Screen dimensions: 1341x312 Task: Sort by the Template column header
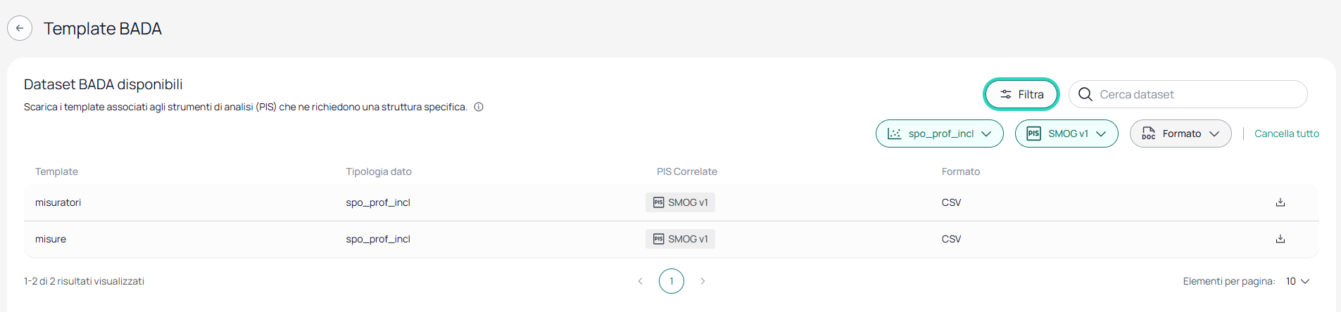[56, 171]
